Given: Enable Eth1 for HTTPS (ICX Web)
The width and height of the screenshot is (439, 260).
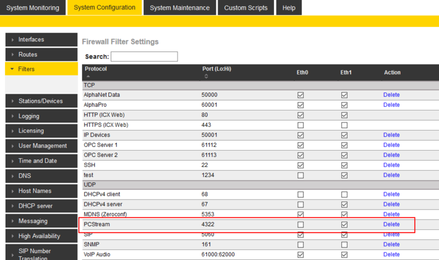Looking at the screenshot, I should pos(344,125).
